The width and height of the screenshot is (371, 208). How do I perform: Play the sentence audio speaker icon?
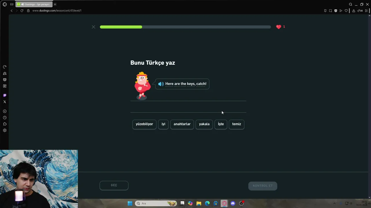tap(161, 84)
